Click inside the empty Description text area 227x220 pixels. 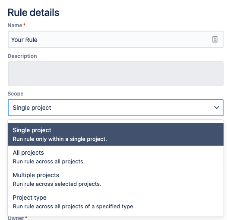coord(116,73)
